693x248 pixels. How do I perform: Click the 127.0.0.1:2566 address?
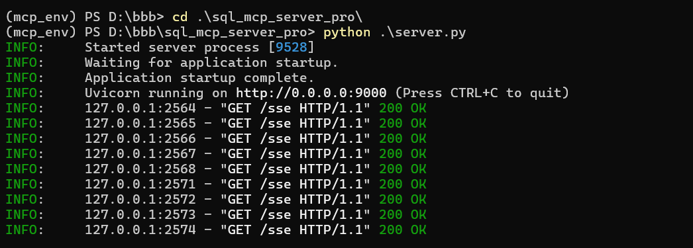(x=140, y=139)
